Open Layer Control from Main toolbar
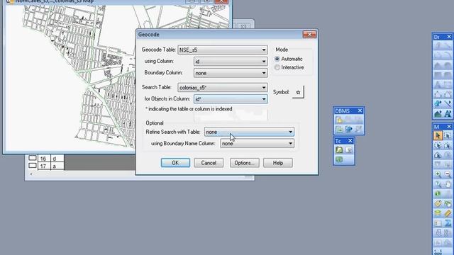The image size is (454, 255). [x=438, y=213]
